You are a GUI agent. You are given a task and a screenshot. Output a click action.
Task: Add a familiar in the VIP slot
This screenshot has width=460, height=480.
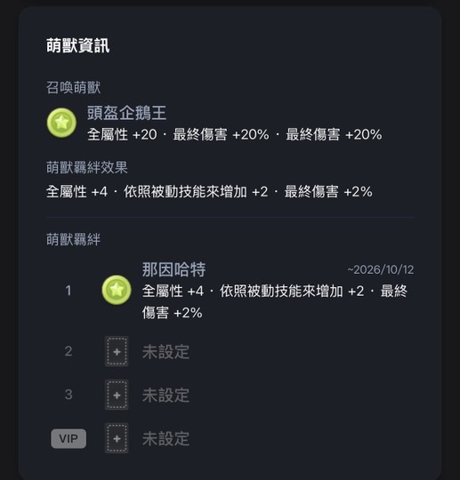tap(117, 438)
